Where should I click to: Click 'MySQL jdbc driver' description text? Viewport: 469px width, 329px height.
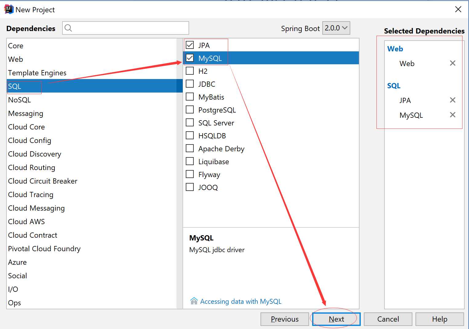(x=217, y=250)
